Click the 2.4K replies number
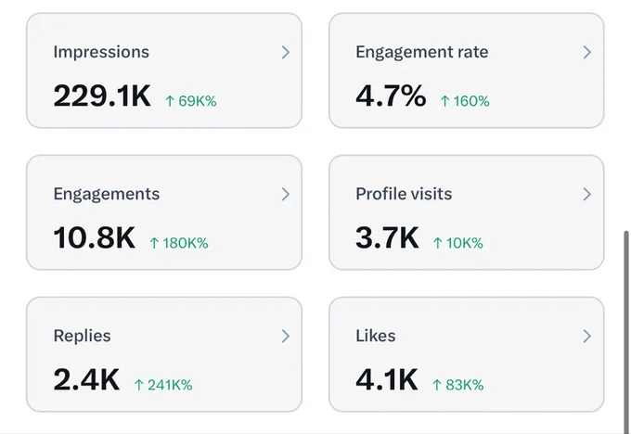Viewport: 631px width, 434px height. click(86, 379)
